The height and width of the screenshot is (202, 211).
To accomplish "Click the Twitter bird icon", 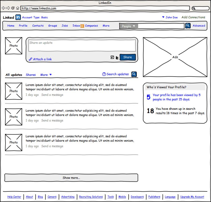I will 117,58.
